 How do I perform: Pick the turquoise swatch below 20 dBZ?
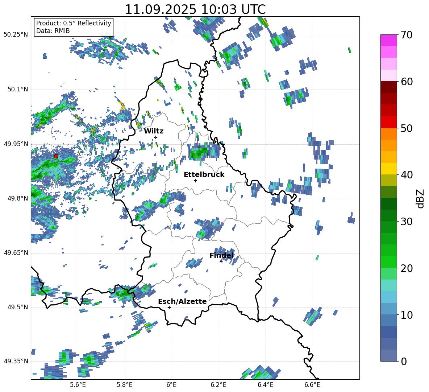pyautogui.click(x=388, y=285)
